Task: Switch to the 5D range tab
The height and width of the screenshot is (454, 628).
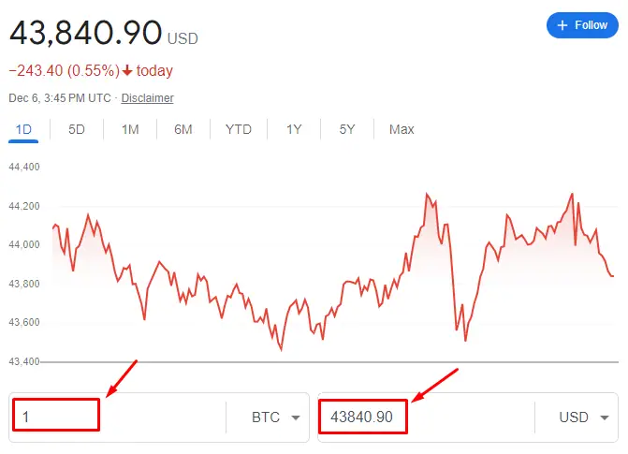Action: (77, 129)
